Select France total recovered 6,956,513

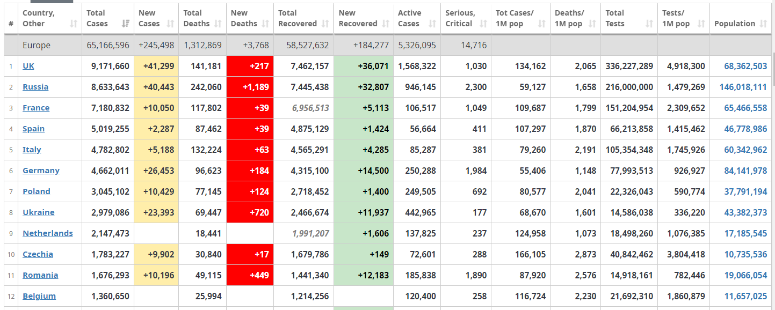coord(310,108)
